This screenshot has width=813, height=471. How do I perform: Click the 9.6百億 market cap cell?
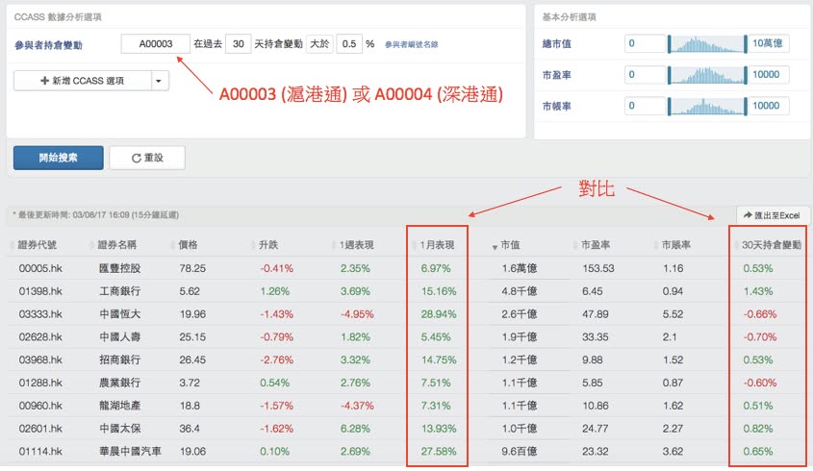[x=519, y=452]
